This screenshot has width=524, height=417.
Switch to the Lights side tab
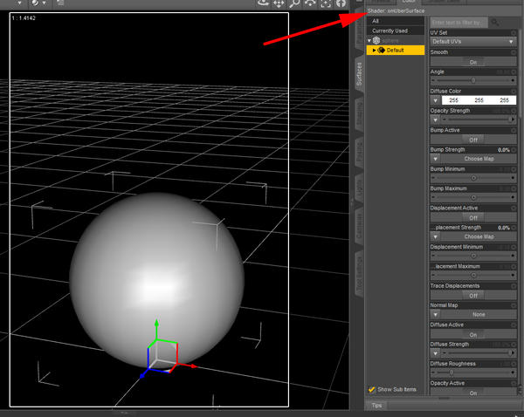point(359,188)
